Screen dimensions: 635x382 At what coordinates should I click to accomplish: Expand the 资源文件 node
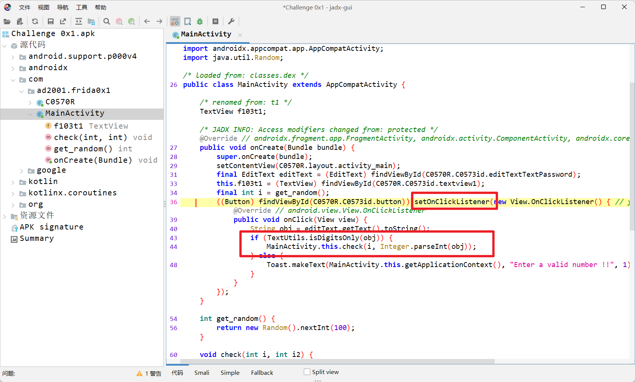point(5,217)
